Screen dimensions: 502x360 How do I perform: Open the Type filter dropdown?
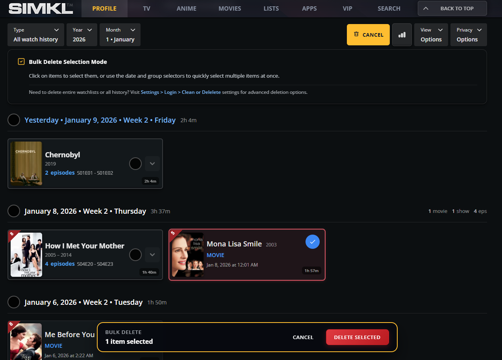(36, 35)
